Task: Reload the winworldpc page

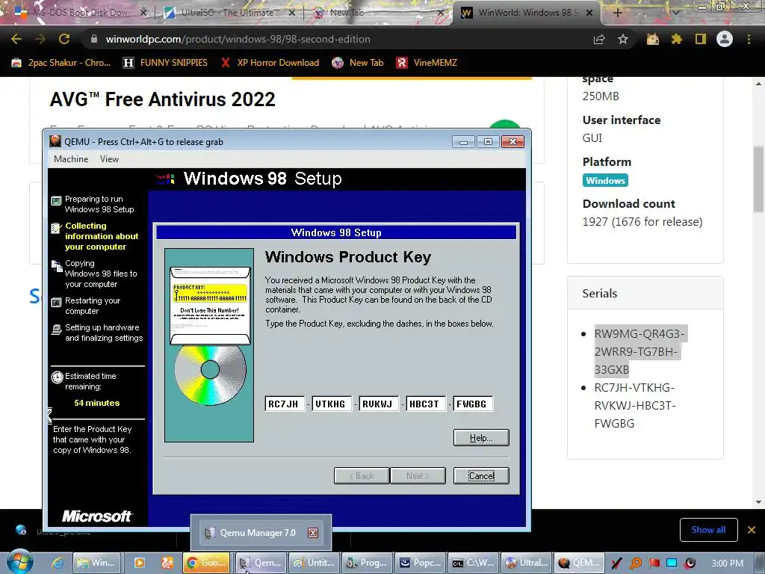Action: click(x=64, y=39)
